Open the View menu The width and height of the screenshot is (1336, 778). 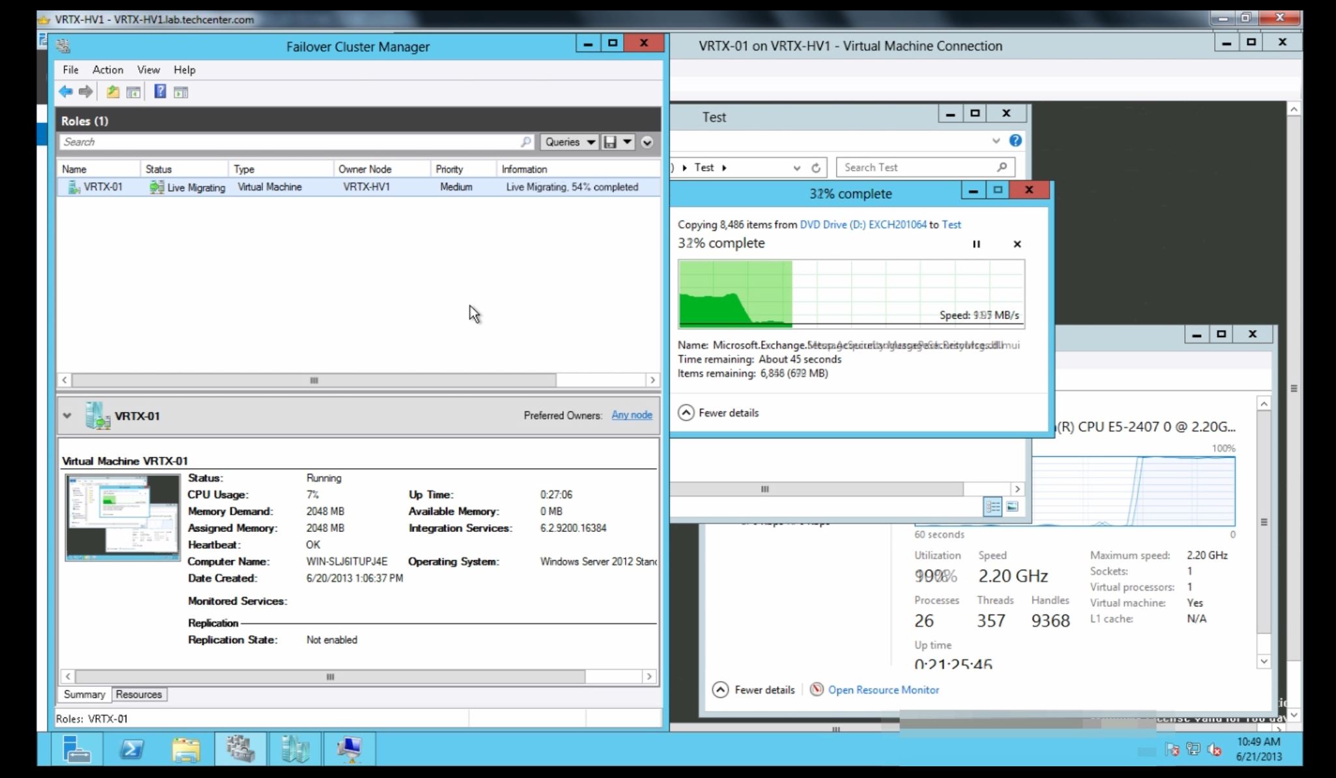[148, 70]
